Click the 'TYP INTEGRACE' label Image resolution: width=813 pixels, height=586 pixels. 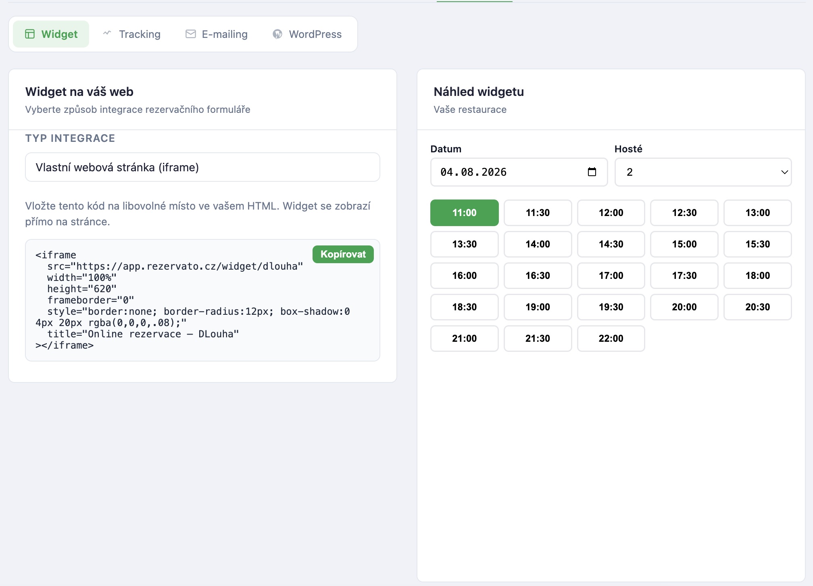[x=70, y=138]
